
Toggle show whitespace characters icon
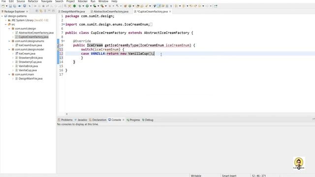pyautogui.click(x=171, y=6)
